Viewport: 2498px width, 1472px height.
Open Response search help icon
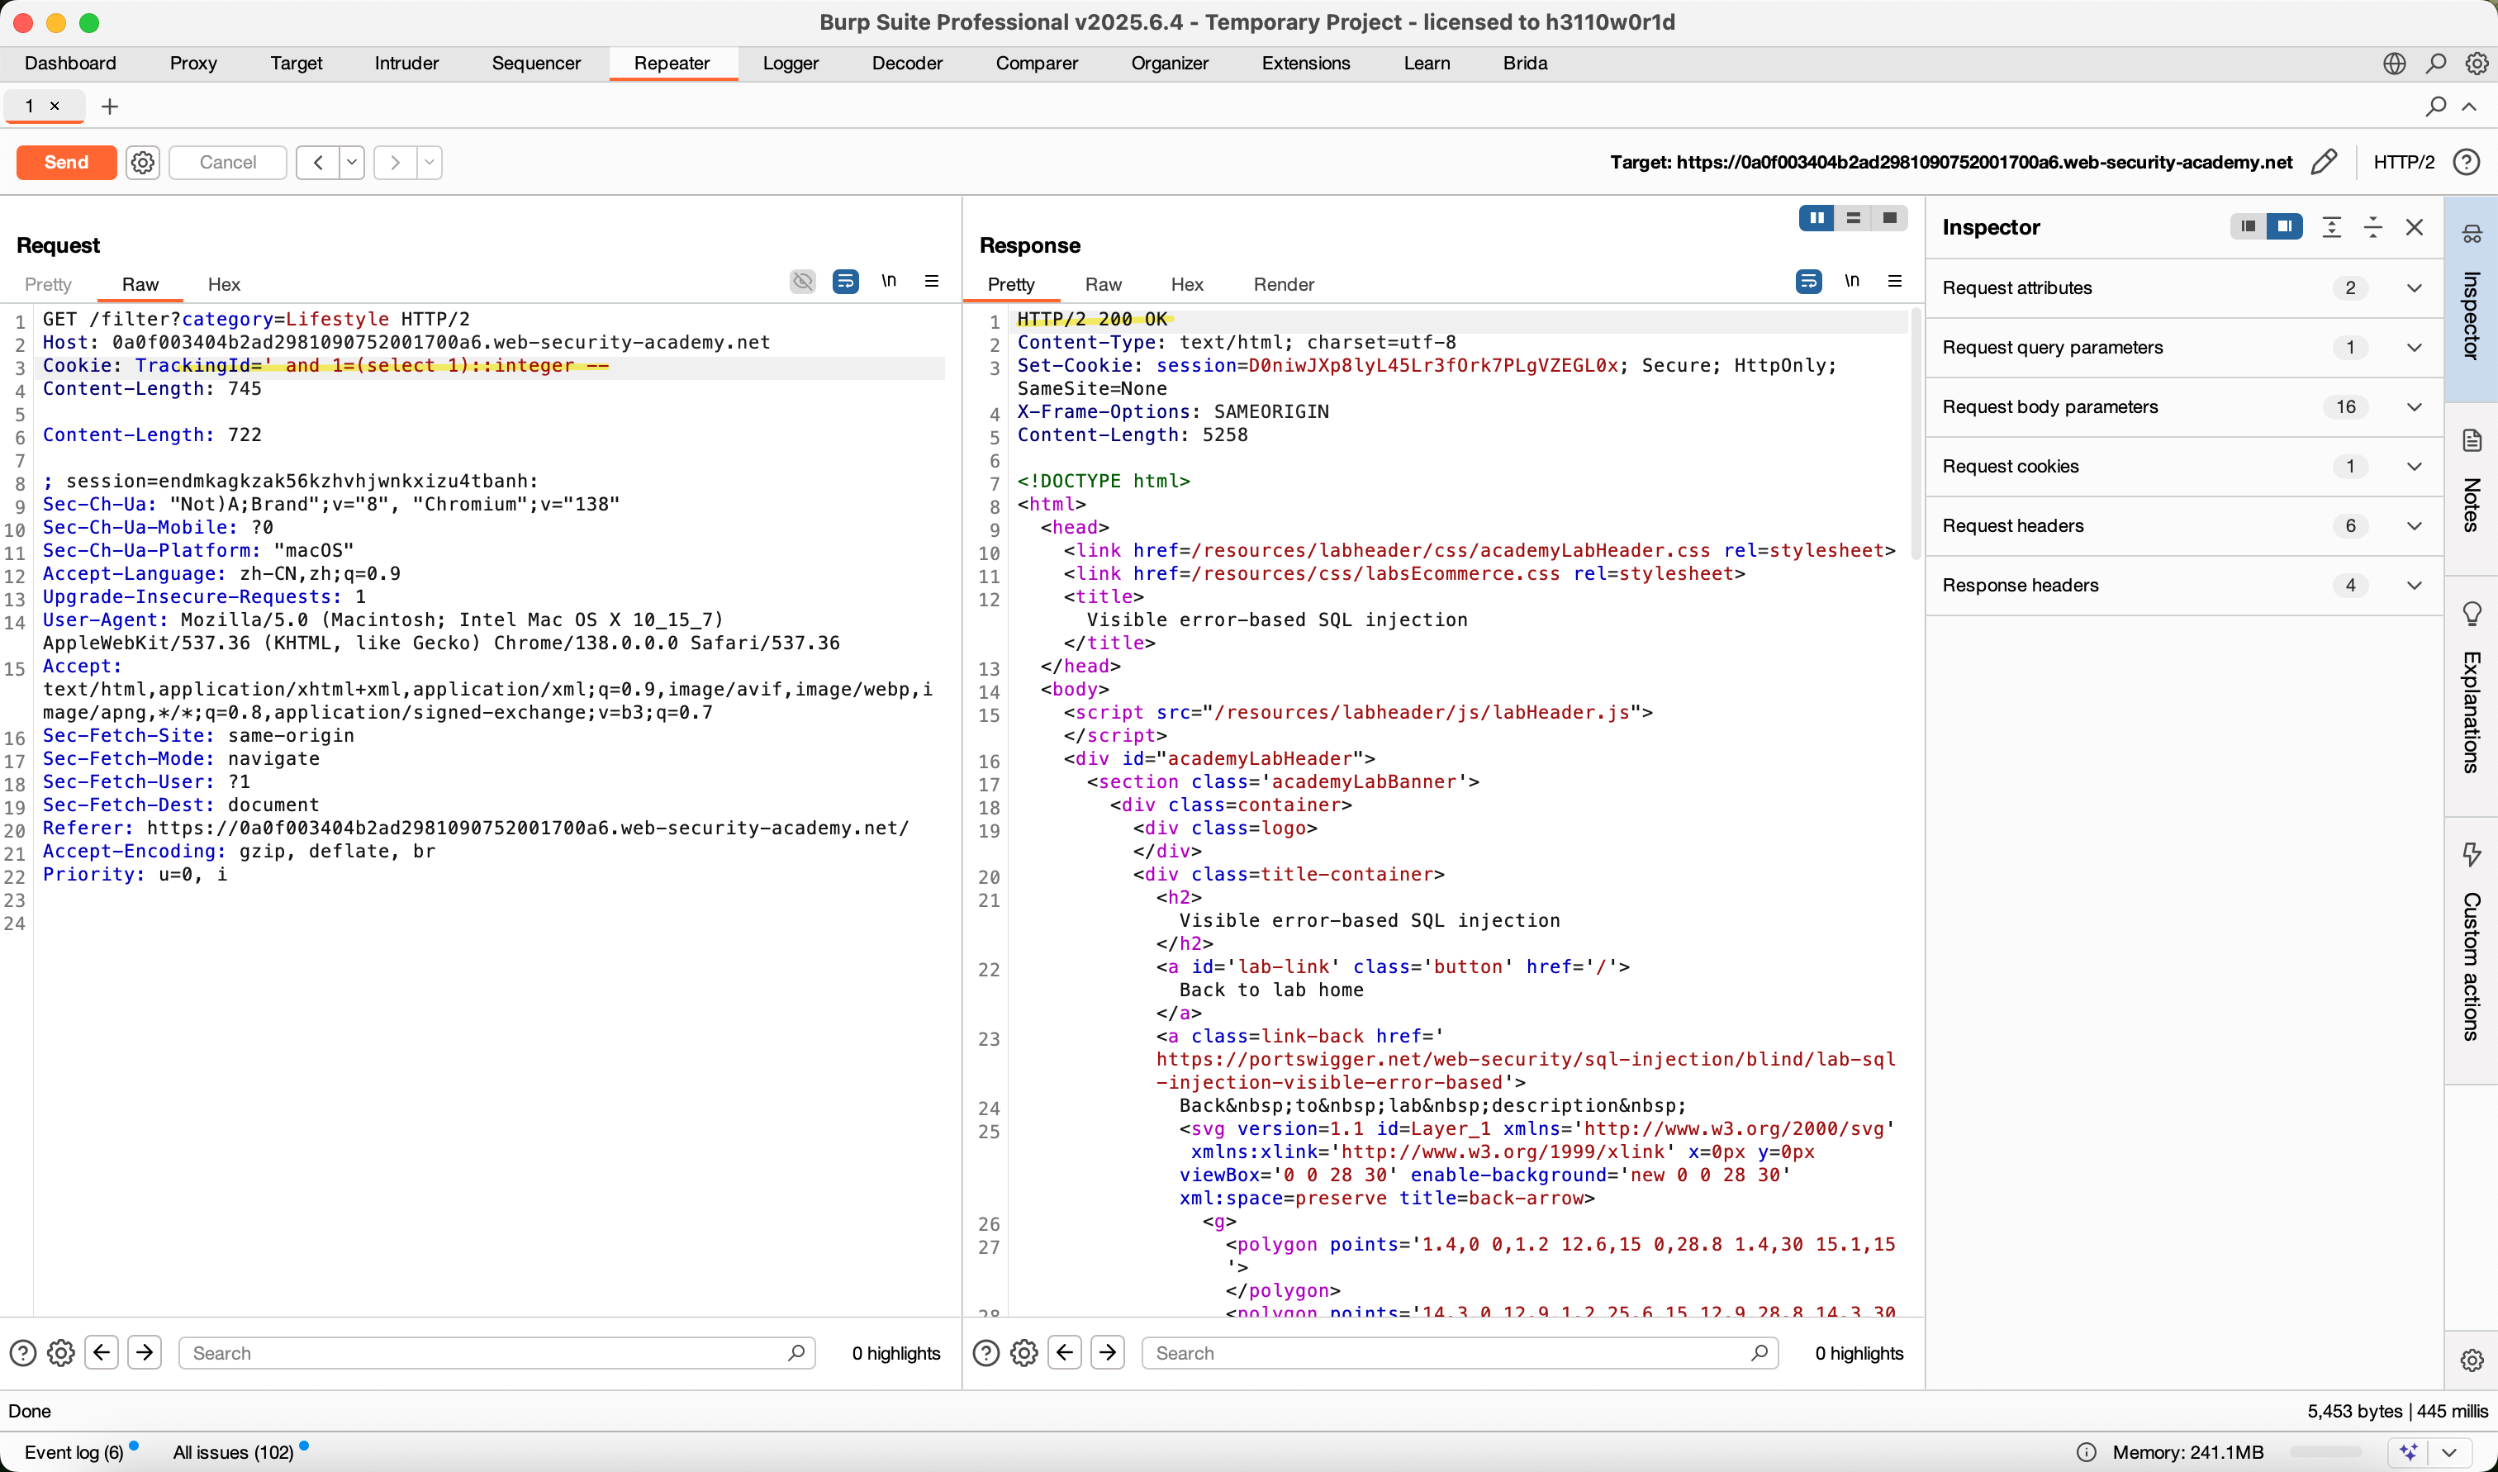[985, 1353]
